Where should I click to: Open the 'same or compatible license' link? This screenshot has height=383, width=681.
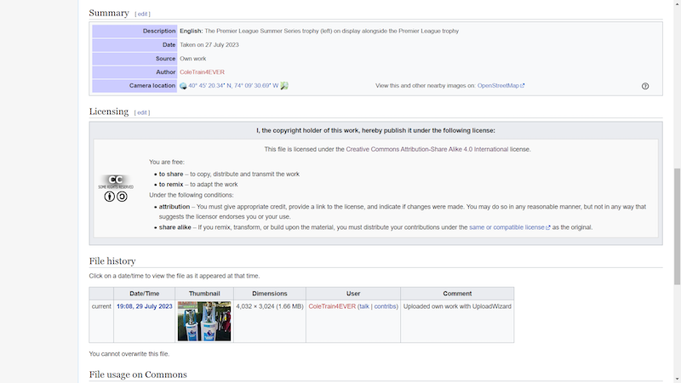[506, 227]
